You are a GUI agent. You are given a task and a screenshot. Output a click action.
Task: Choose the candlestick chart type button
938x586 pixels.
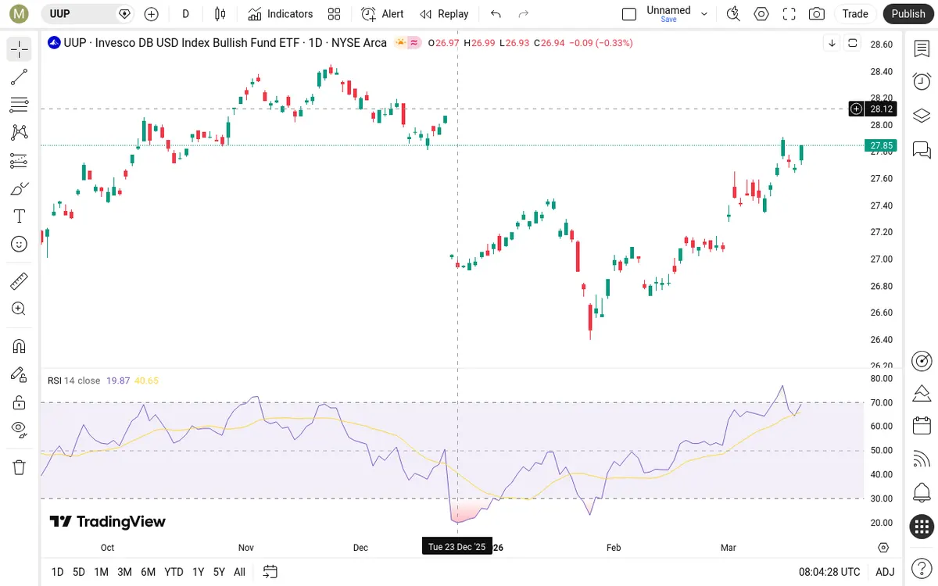(220, 14)
